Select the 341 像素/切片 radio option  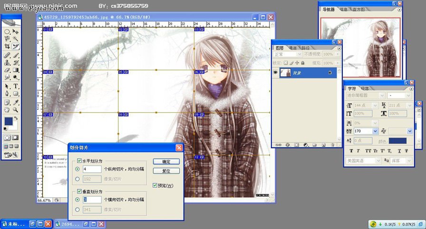[x=77, y=210]
